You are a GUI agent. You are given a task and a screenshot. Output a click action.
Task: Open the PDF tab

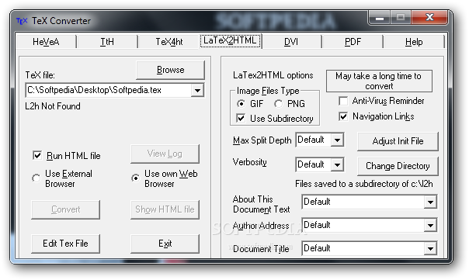click(353, 42)
